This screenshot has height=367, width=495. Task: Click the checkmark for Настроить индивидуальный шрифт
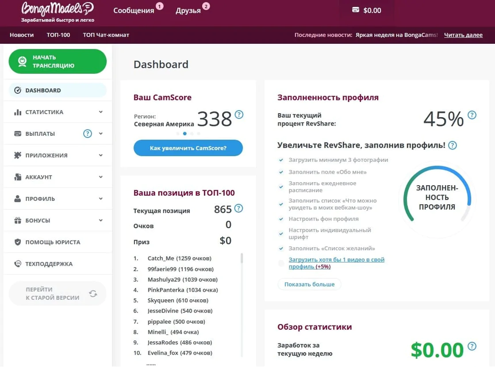281,233
